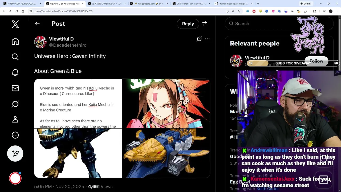This screenshot has height=192, width=341.
Task: Click the pink pig extension icon
Action: [x=273, y=11]
